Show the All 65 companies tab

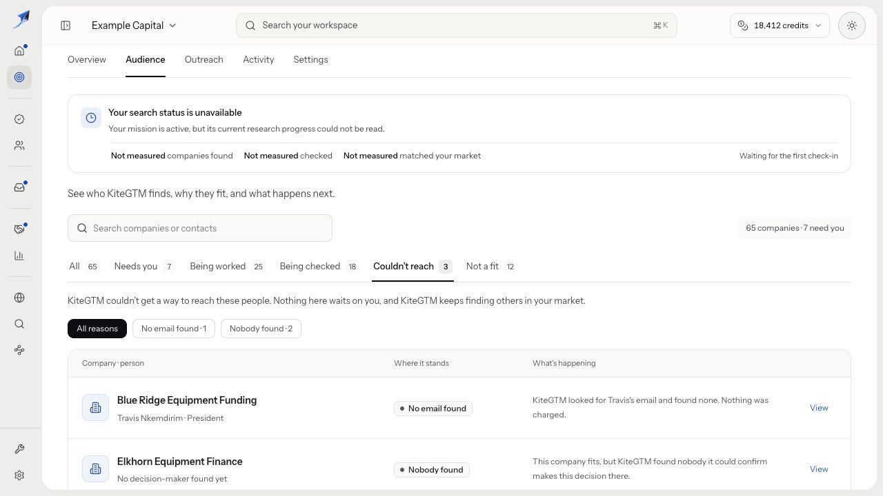click(84, 267)
